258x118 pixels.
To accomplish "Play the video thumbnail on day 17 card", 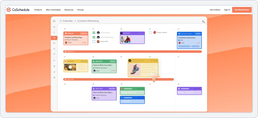I will [70, 67].
